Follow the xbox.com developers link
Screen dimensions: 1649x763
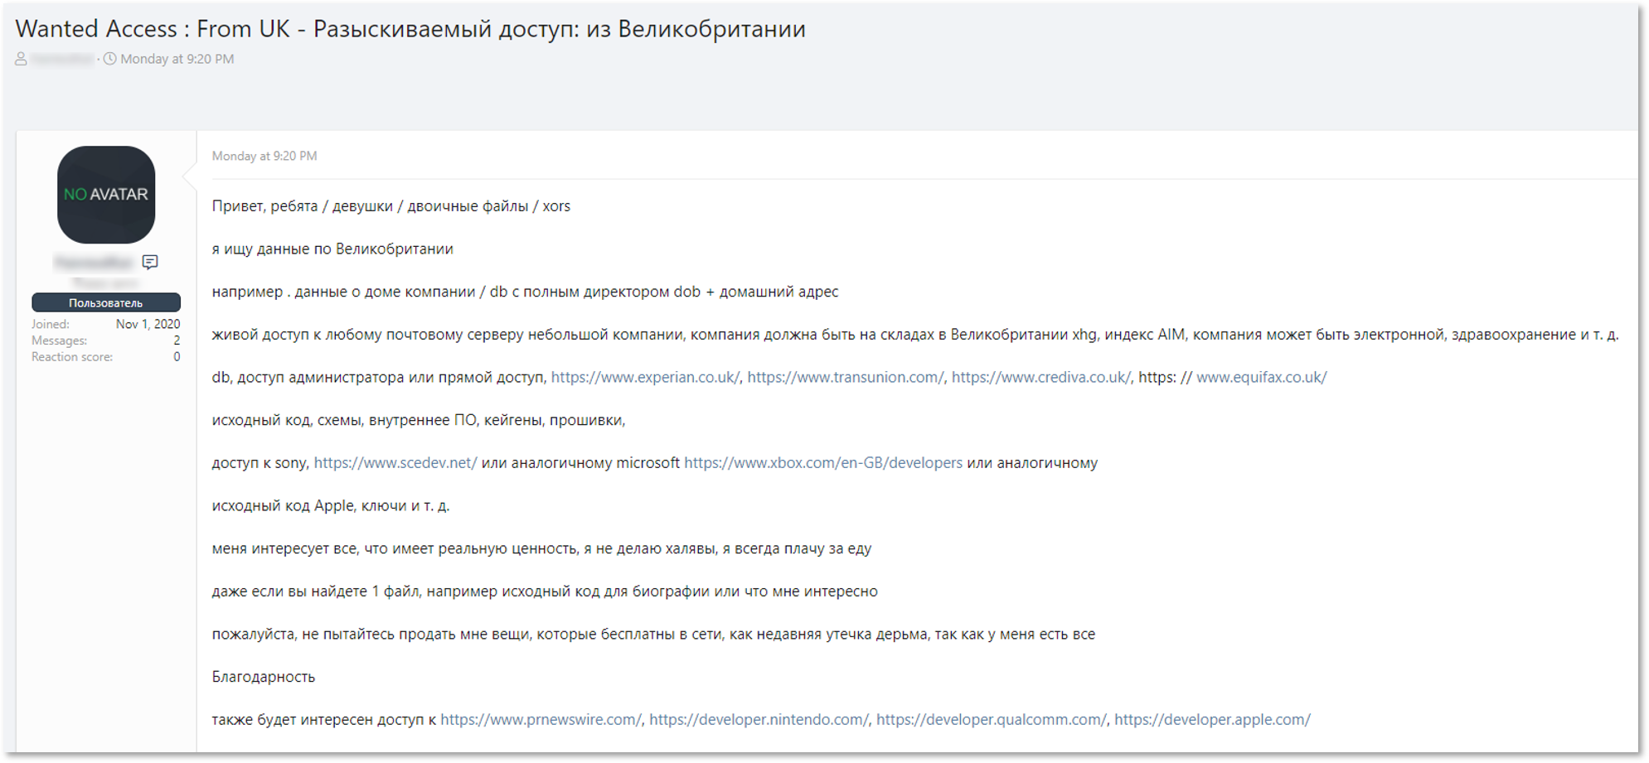(x=823, y=463)
